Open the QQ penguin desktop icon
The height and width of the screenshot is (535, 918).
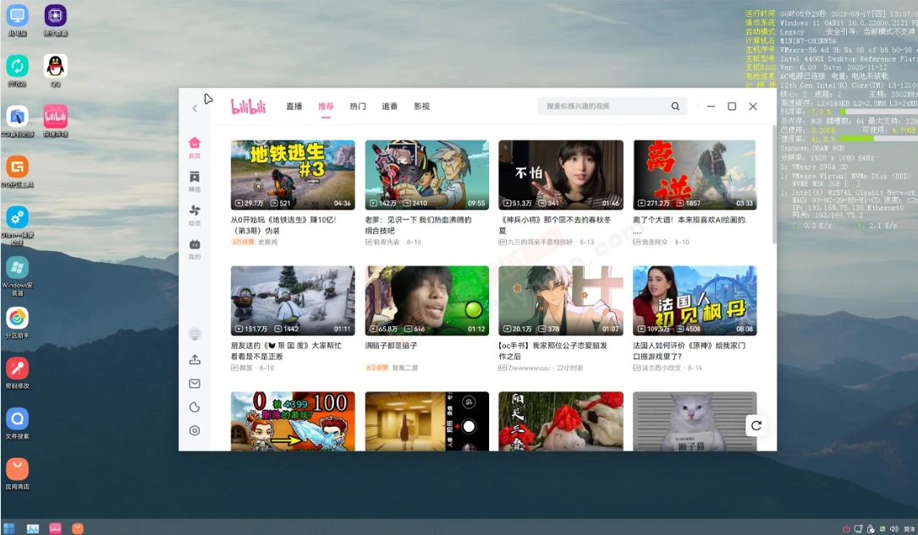click(56, 67)
